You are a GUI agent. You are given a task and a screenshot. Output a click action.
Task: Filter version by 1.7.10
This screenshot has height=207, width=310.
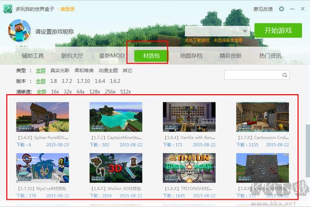(x=83, y=81)
